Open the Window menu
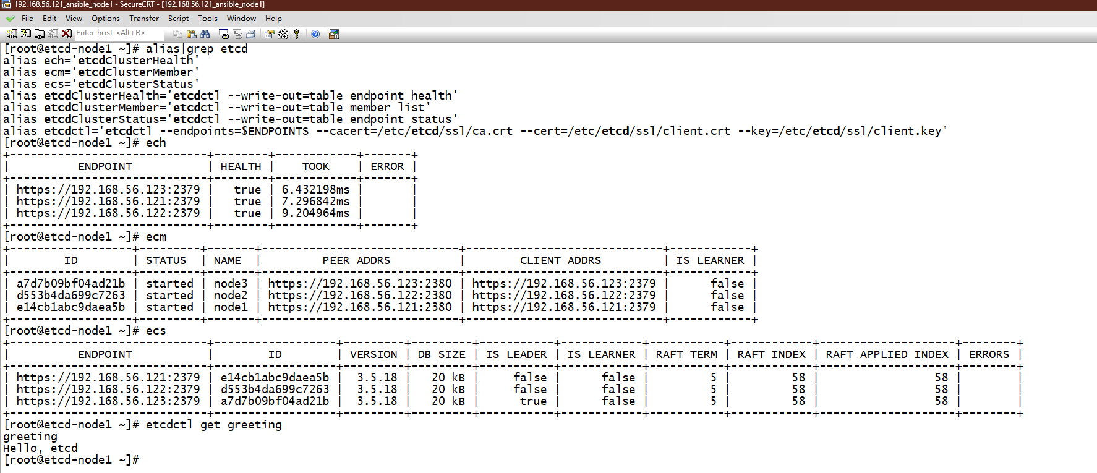This screenshot has height=473, width=1097. pyautogui.click(x=241, y=19)
